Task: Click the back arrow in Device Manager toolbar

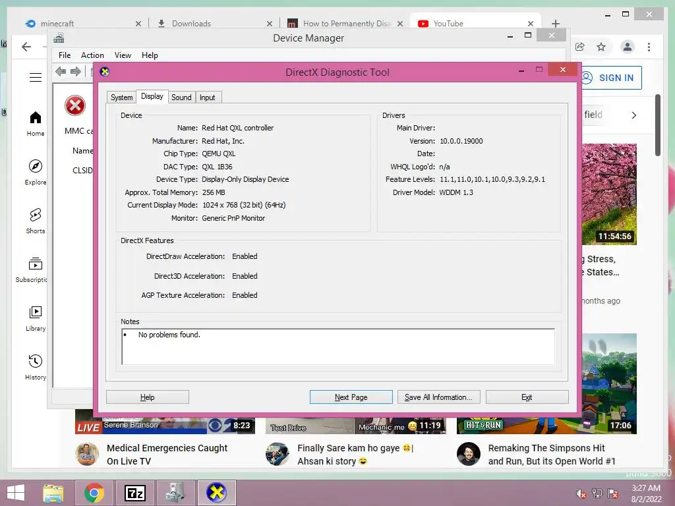Action: (x=61, y=71)
